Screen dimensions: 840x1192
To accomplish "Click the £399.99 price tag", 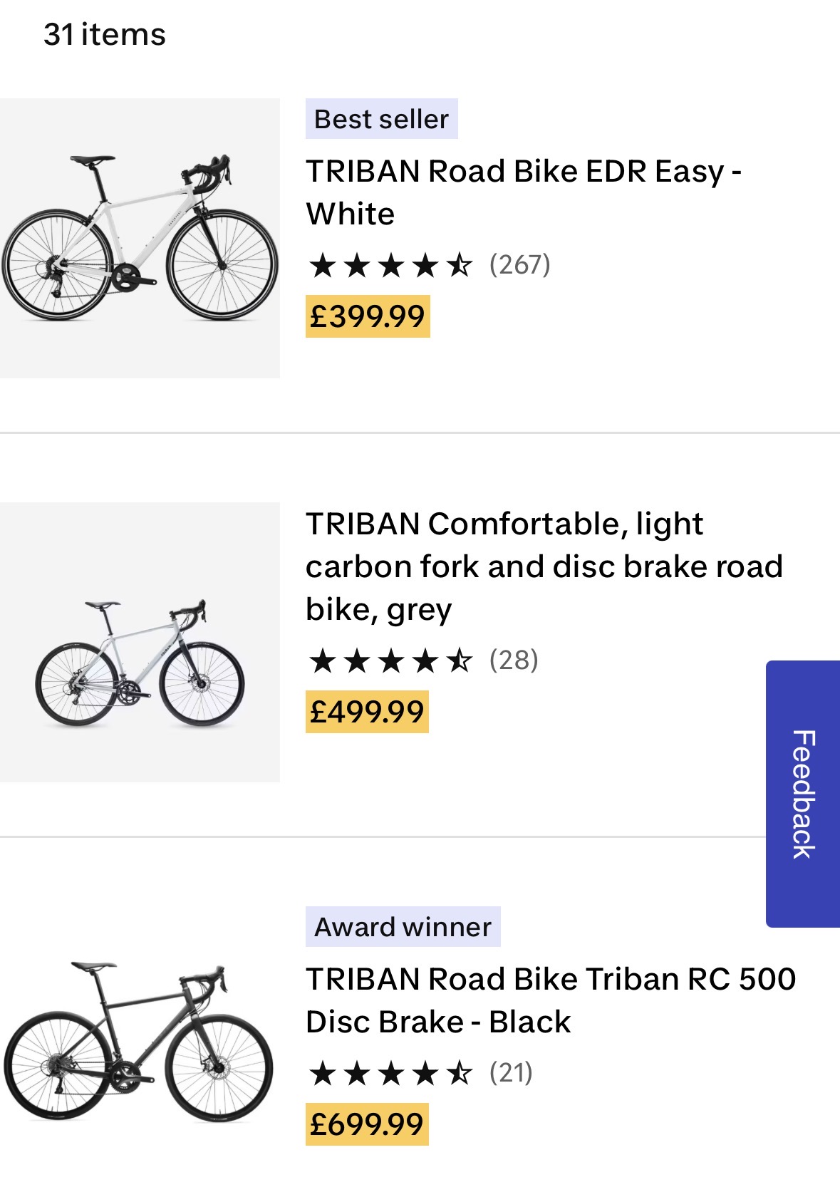I will pos(368,316).
